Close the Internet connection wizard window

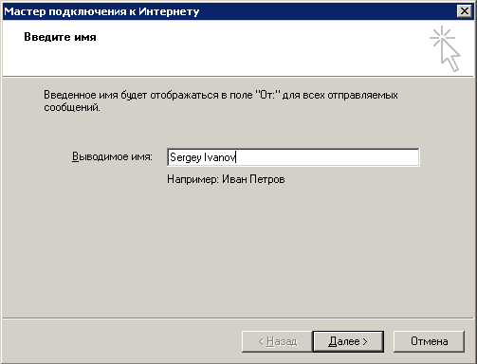[465, 11]
